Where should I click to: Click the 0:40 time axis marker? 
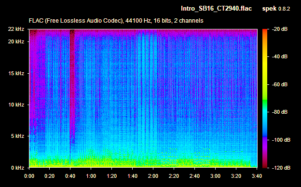coord(70,176)
